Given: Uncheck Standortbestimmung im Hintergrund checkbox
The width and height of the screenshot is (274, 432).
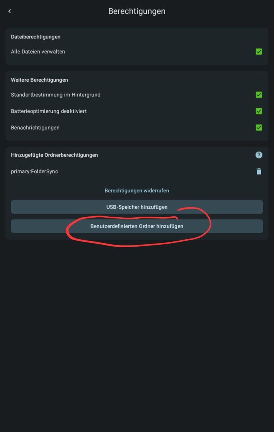Looking at the screenshot, I should (x=259, y=95).
